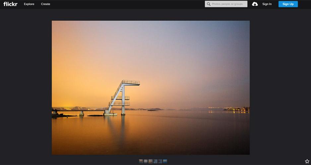Click the Flickr logo
Screen dimensions: 311x165
[10, 4]
